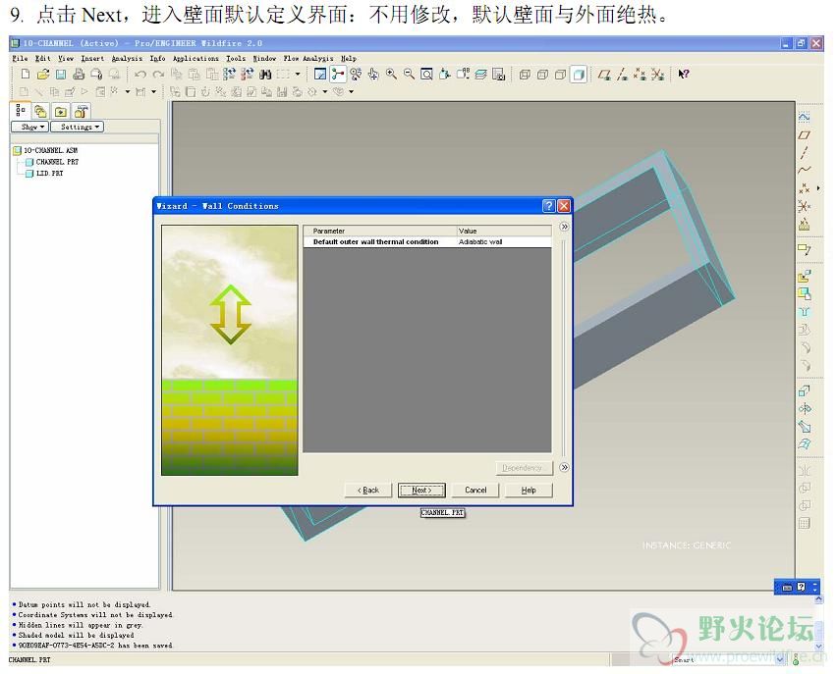The height and width of the screenshot is (674, 837).
Task: Toggle datum points display
Action: pyautogui.click(x=640, y=75)
